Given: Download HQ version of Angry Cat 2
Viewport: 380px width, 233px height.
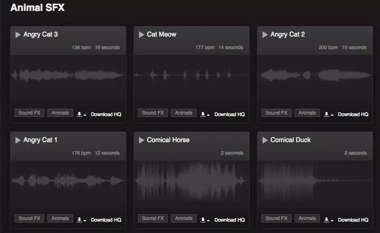Looking at the screenshot, I should pyautogui.click(x=353, y=114).
